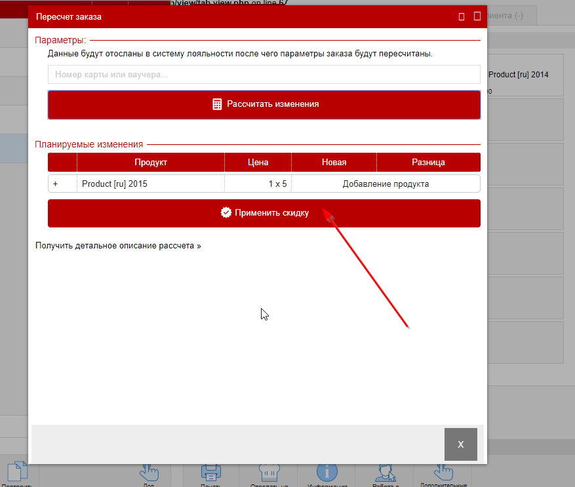Close dialog with gray X button
575x487 pixels.
(x=460, y=444)
